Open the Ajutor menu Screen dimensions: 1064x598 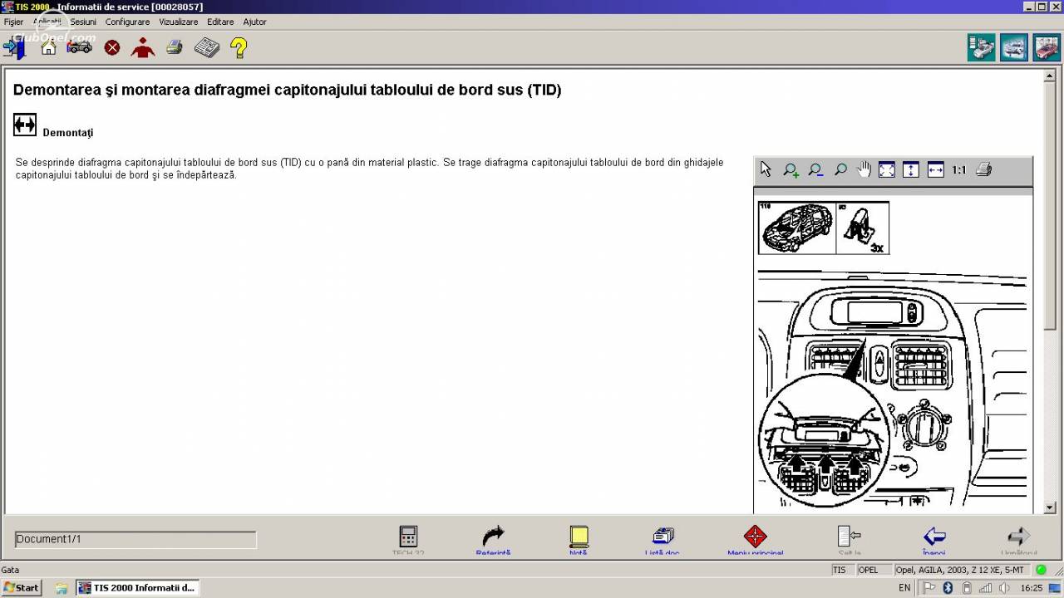coord(254,22)
